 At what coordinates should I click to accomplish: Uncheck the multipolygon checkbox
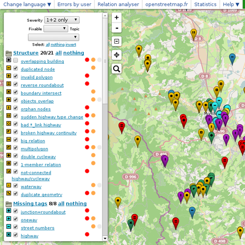[16, 148]
